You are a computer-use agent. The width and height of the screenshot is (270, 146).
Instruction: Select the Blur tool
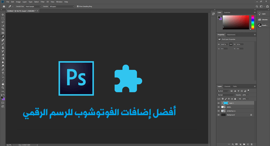(3, 62)
